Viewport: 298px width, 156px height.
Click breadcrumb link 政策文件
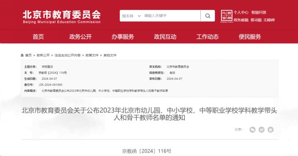point(92,55)
